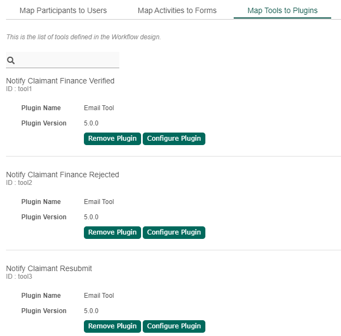Click the Notify Claimant Resubmit heading
The image size is (341, 336).
pyautogui.click(x=49, y=268)
